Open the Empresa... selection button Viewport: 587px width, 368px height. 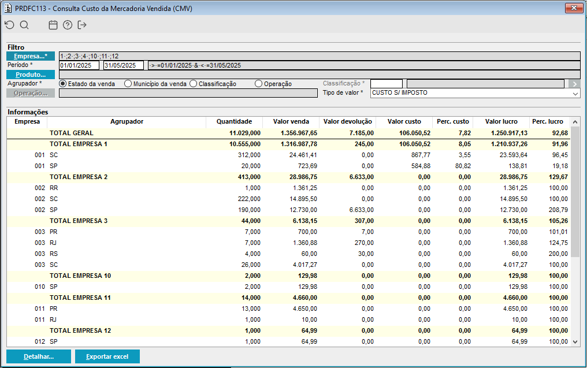31,56
